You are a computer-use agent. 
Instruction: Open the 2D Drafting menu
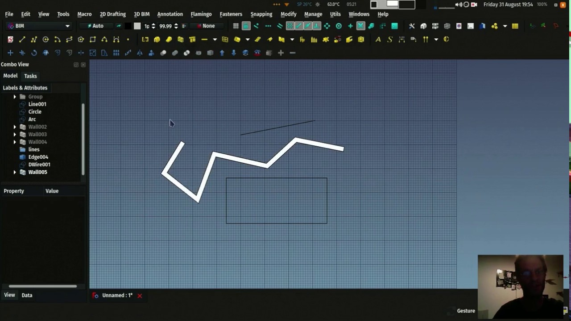click(113, 14)
